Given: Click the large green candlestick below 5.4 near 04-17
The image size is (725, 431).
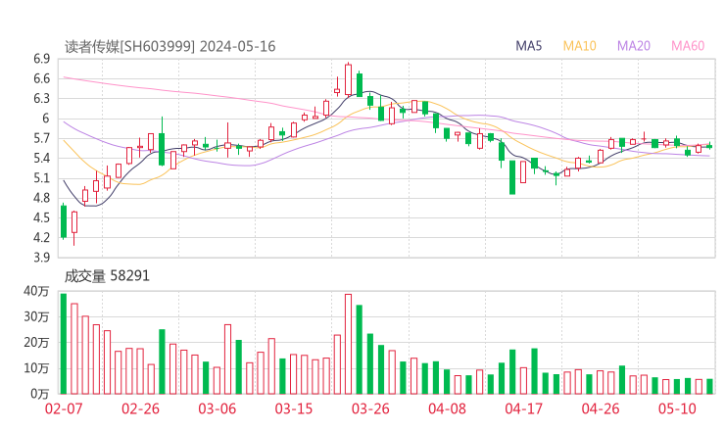Looking at the screenshot, I should point(512,177).
